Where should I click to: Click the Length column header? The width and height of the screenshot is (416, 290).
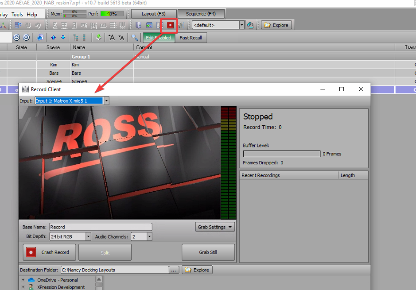pos(353,175)
